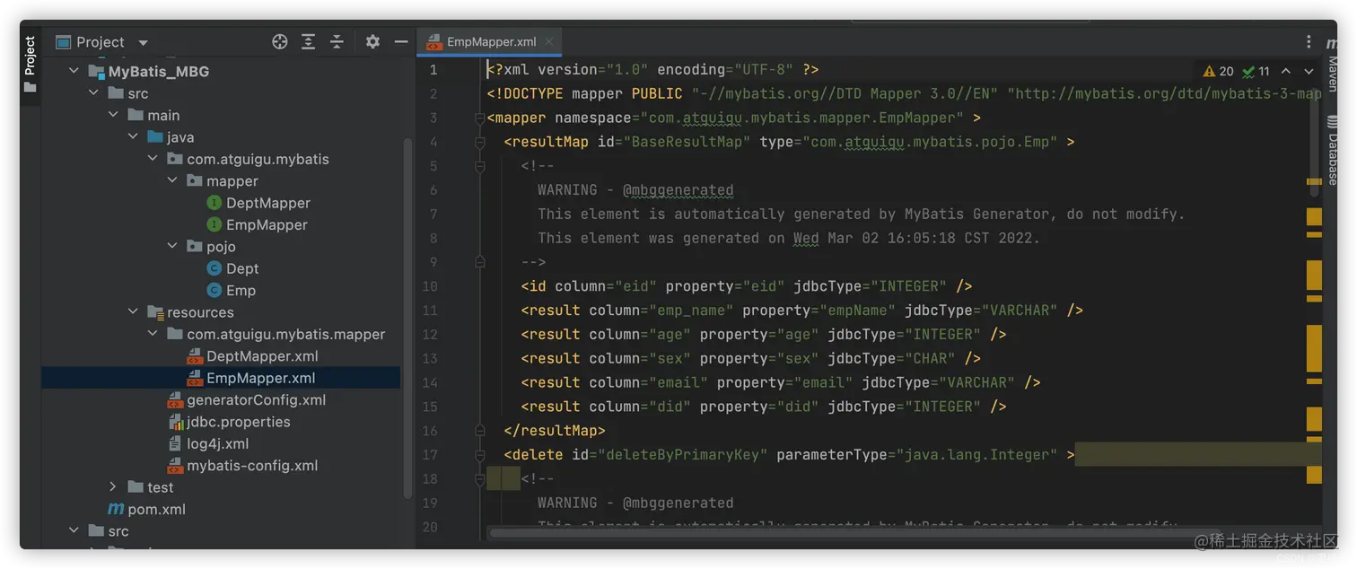Image resolution: width=1357 pixels, height=569 pixels.
Task: Click the Collapse All icon in Project toolbar
Action: tap(337, 42)
